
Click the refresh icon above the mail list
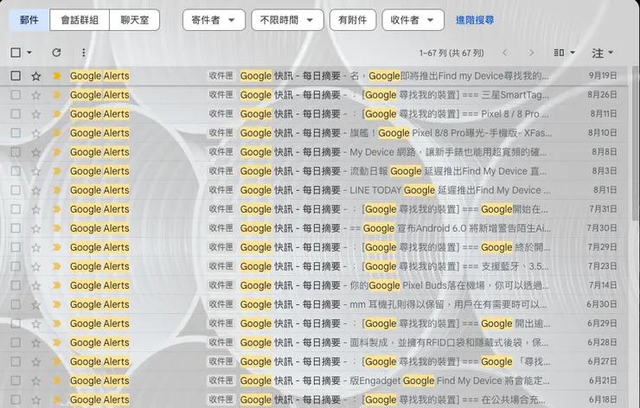[56, 52]
